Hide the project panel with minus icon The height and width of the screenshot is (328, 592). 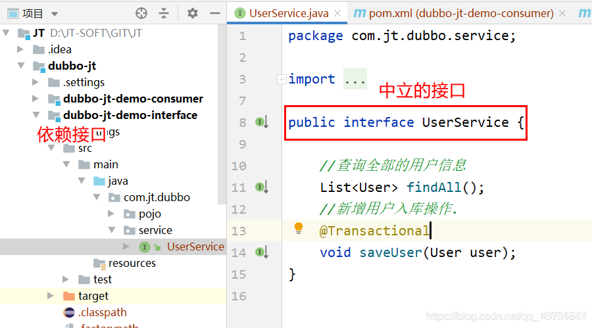click(x=215, y=13)
